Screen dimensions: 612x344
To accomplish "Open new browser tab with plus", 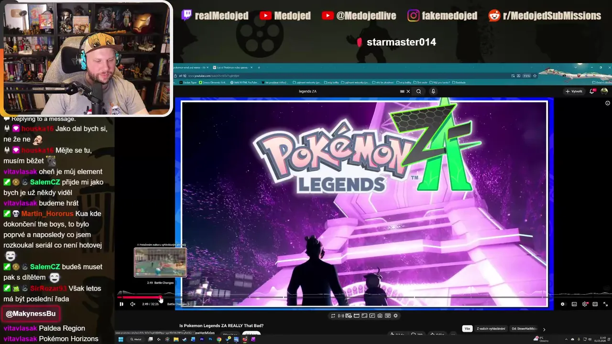I will pos(259,67).
